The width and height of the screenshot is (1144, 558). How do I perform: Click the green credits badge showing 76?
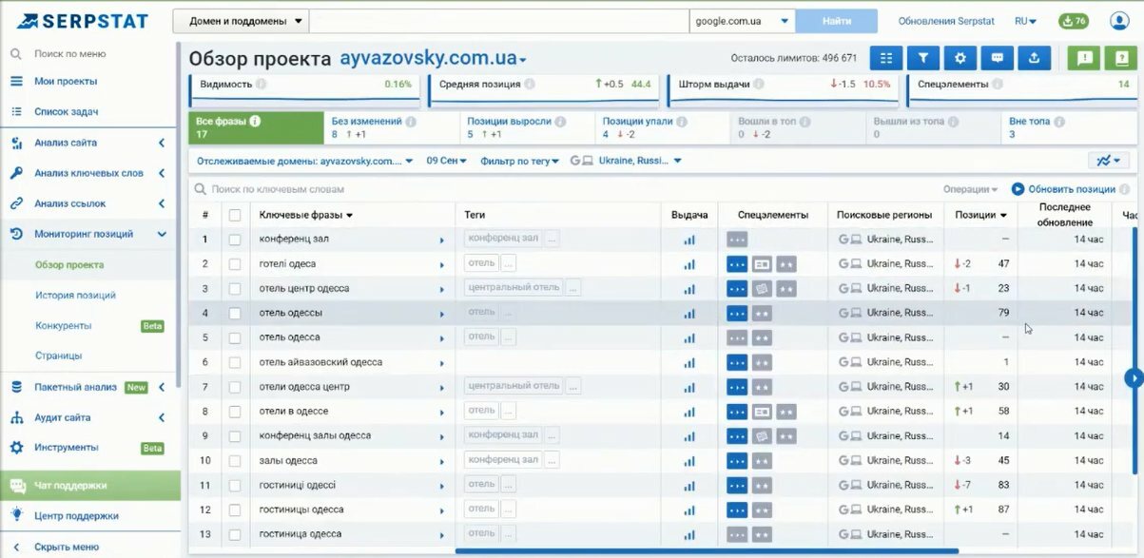click(1074, 21)
